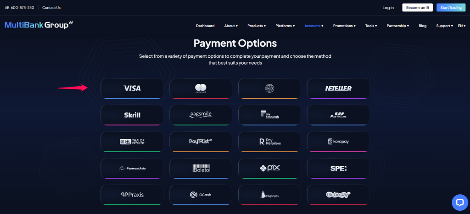Select the Visa payment option
Image resolution: width=470 pixels, height=214 pixels.
(132, 88)
